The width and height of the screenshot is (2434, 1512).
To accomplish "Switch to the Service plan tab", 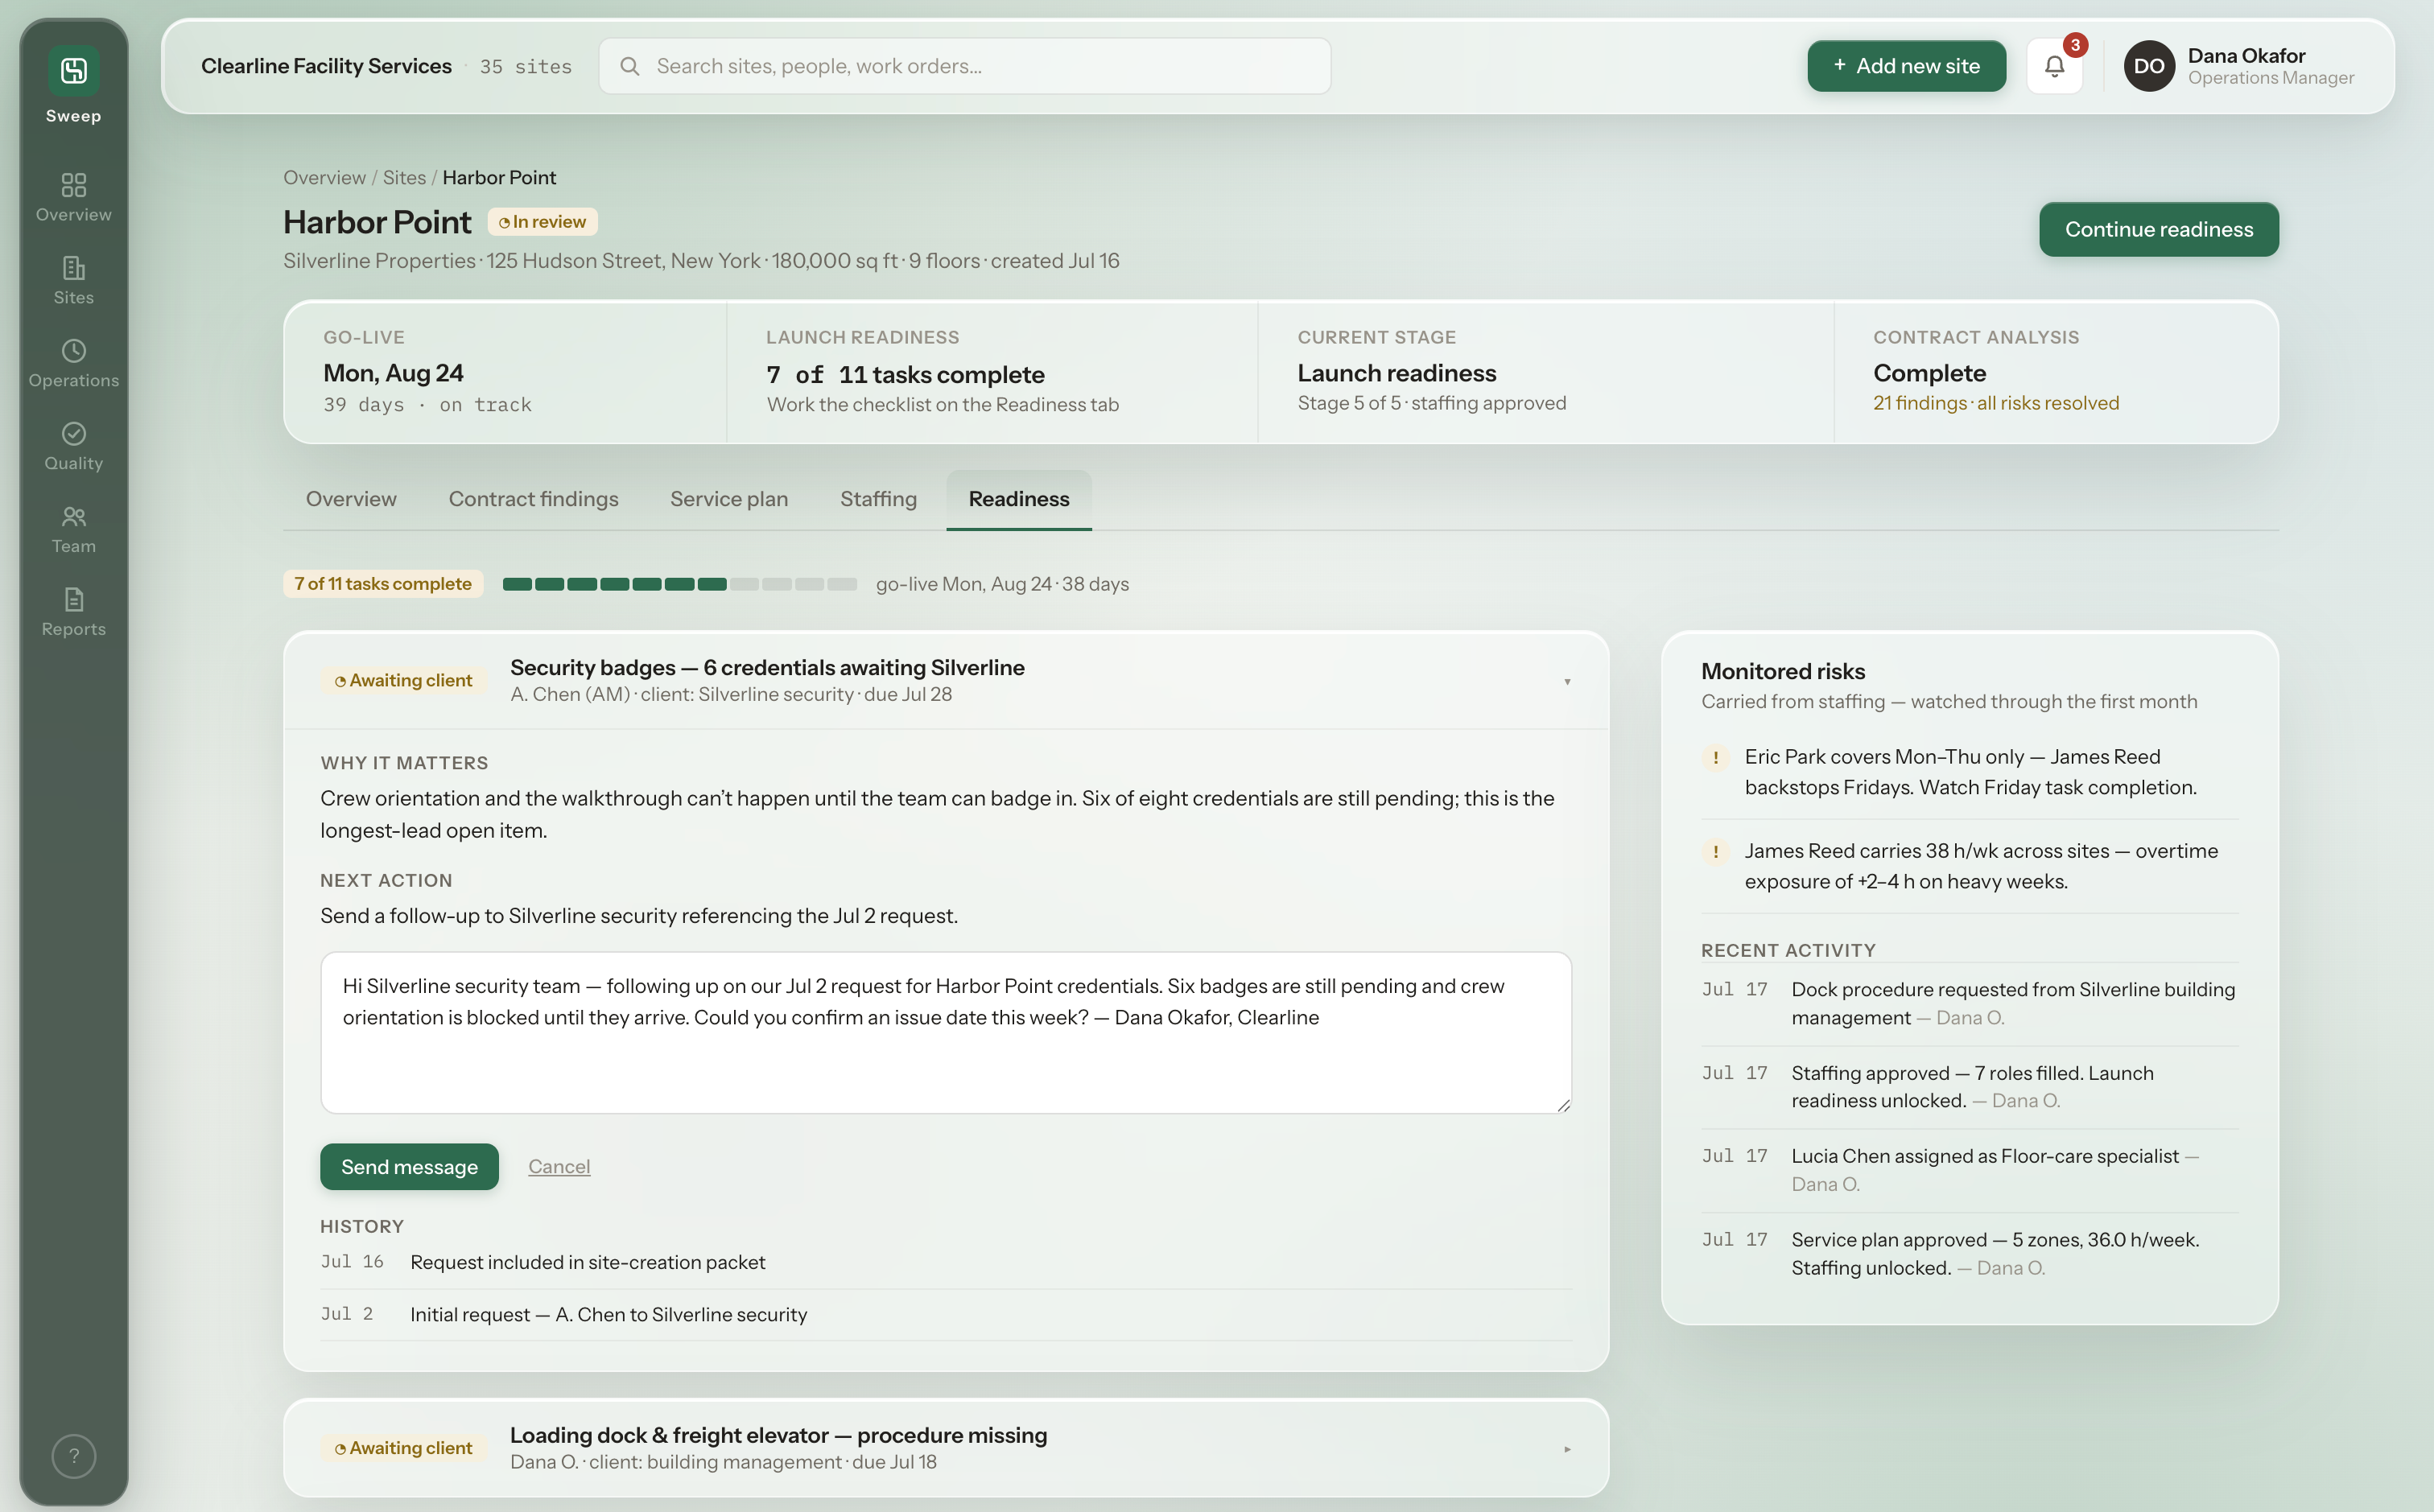I will (x=729, y=499).
